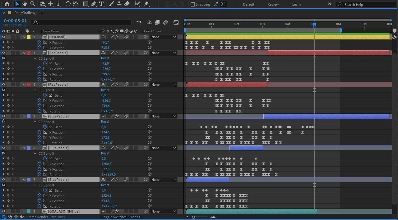Click Toggle Switches / Modes button
Screen dimensions: 398x220
click(x=121, y=217)
